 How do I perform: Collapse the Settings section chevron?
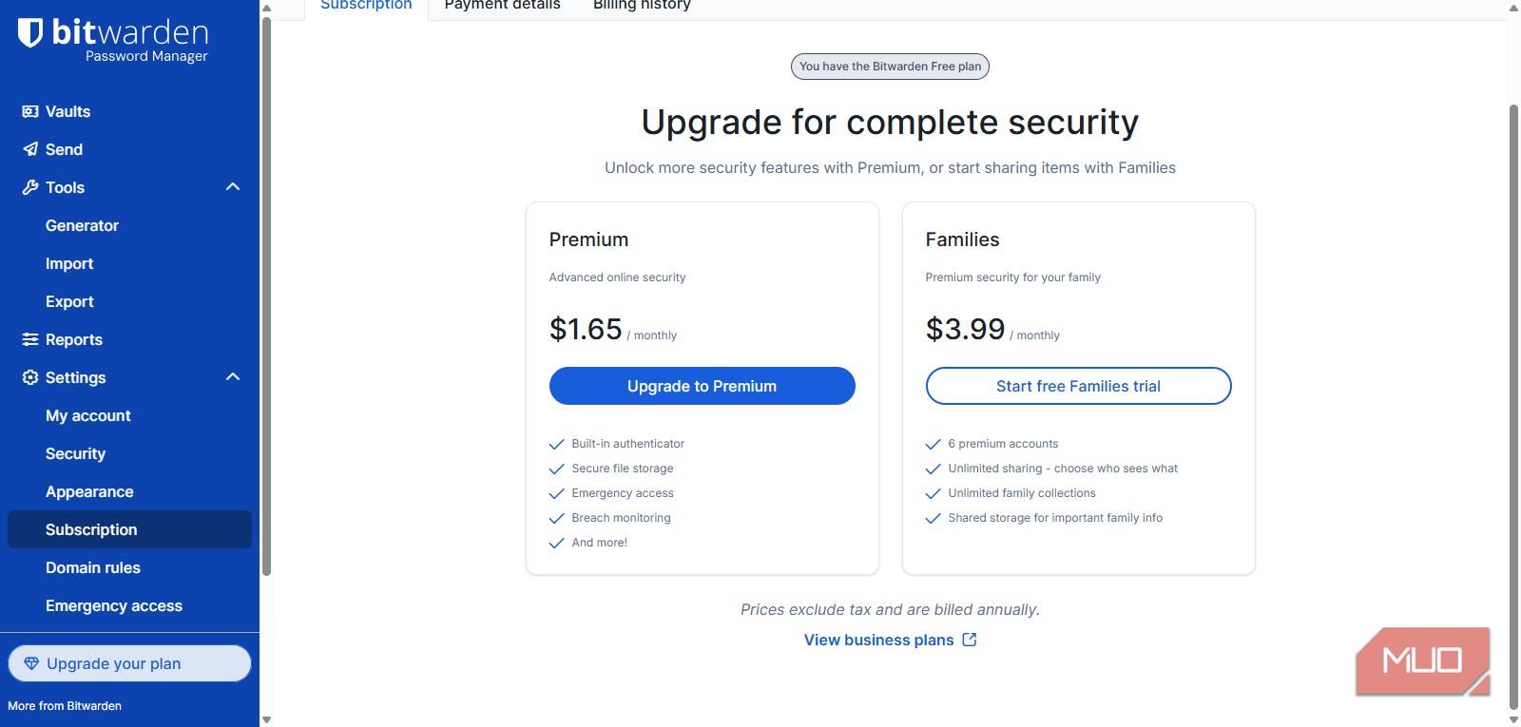pyautogui.click(x=233, y=377)
